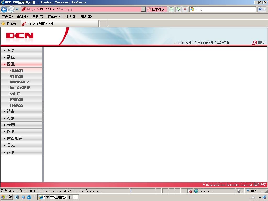Expand the 系统 menu
The height and width of the screenshot is (201, 268).
21,57
